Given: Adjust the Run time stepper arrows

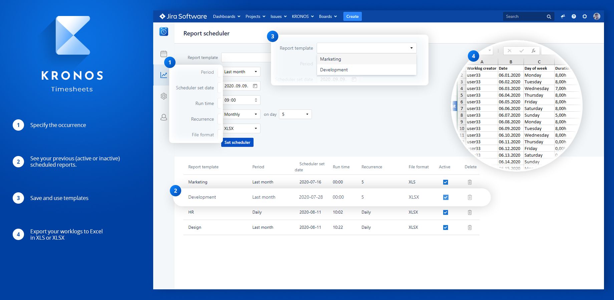Looking at the screenshot, I should click(x=256, y=100).
